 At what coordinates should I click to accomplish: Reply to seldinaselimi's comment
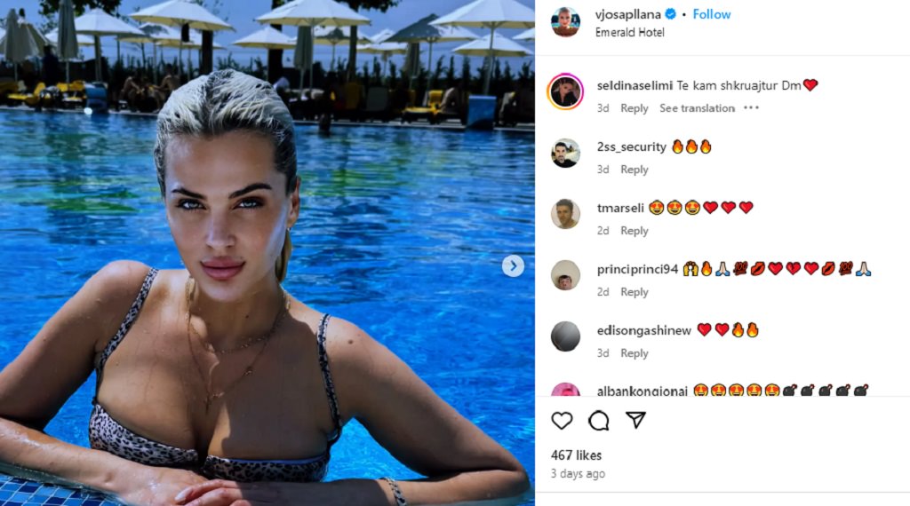coord(635,108)
